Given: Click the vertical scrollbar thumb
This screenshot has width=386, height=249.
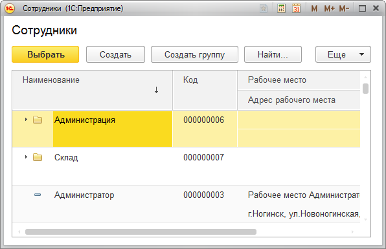Looking at the screenshot, I should tap(365, 89).
